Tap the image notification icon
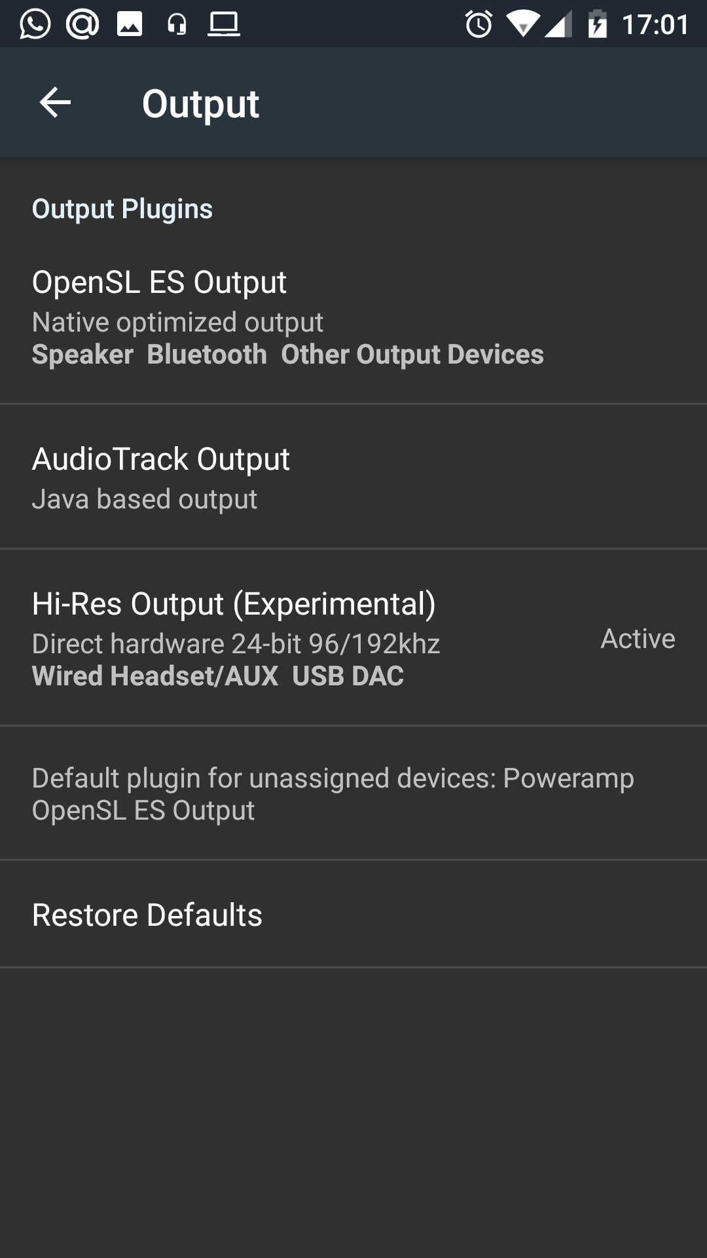707x1258 pixels. [130, 25]
